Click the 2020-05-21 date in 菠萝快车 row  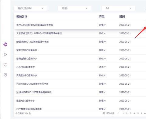pos(125,50)
